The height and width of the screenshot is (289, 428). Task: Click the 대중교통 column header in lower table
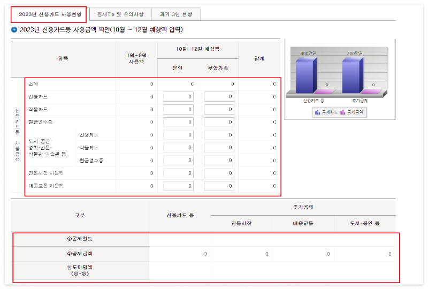point(303,224)
